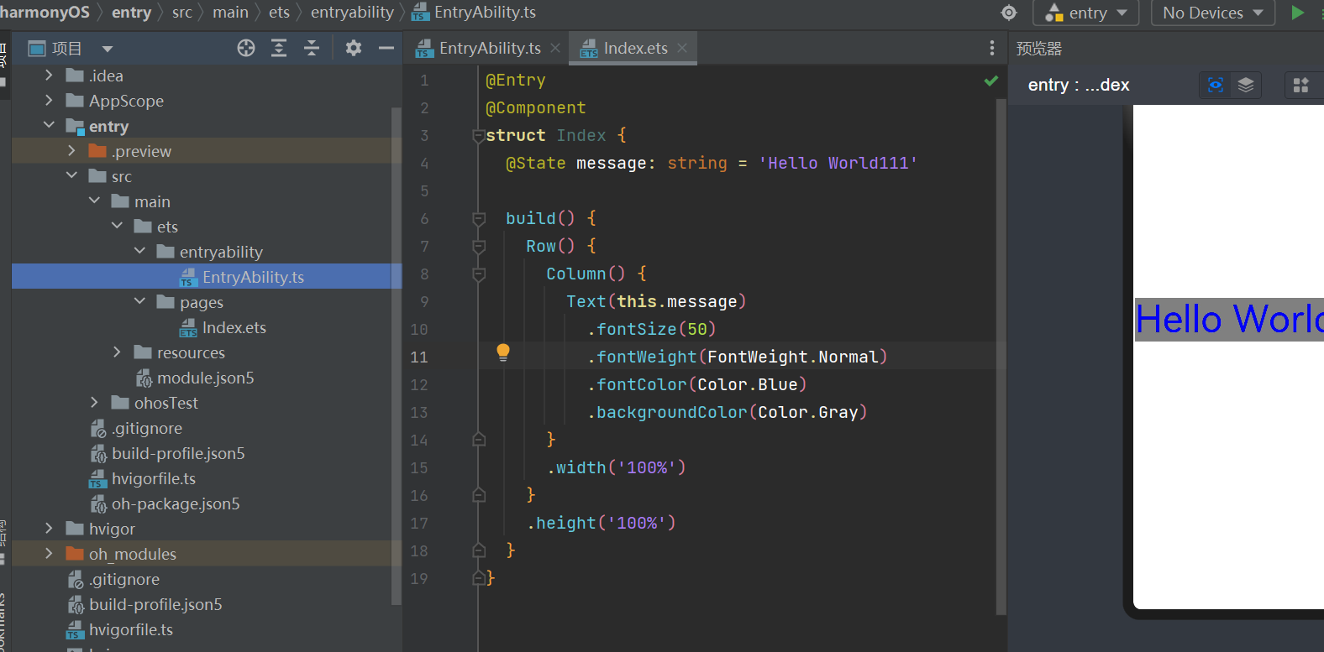Click the Collapse All icon in project panel
The height and width of the screenshot is (652, 1324).
312,48
